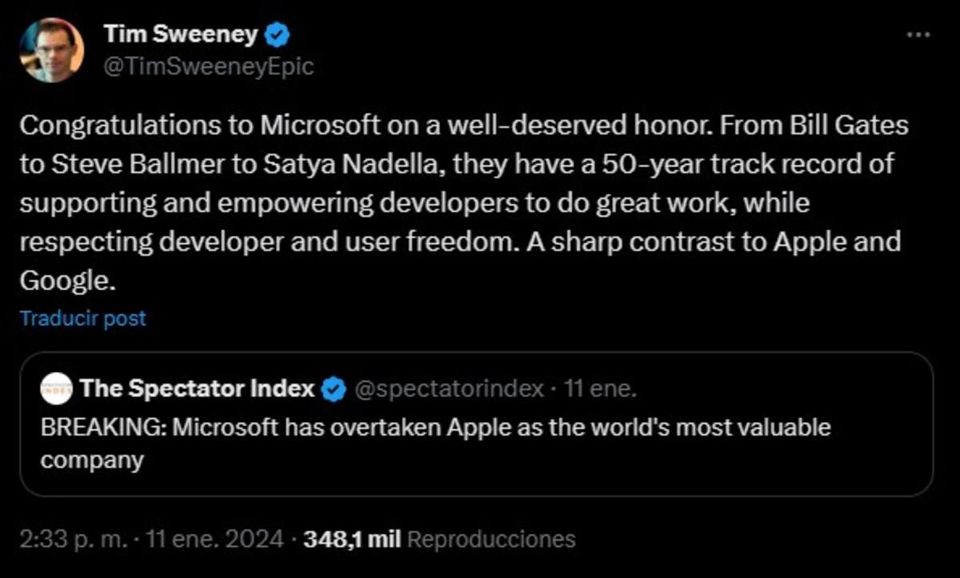Click Tim Sweeney's congratulations tweet text
Viewport: 960px width, 578px height.
tap(464, 203)
